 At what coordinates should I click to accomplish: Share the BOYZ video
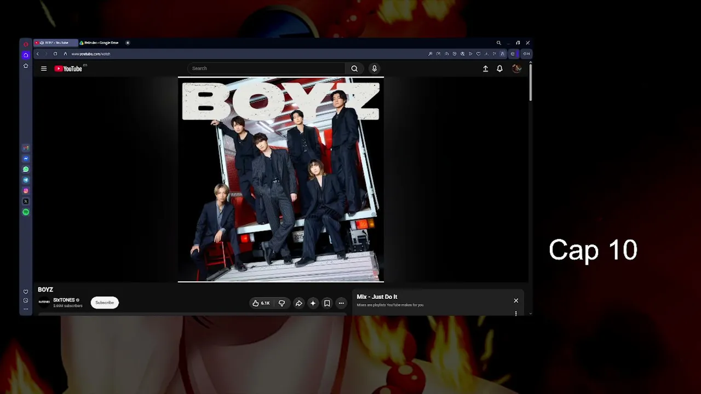pos(299,303)
